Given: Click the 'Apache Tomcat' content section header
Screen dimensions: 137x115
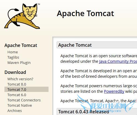Looking at the screenshot, I should pyautogui.click(x=97, y=45).
